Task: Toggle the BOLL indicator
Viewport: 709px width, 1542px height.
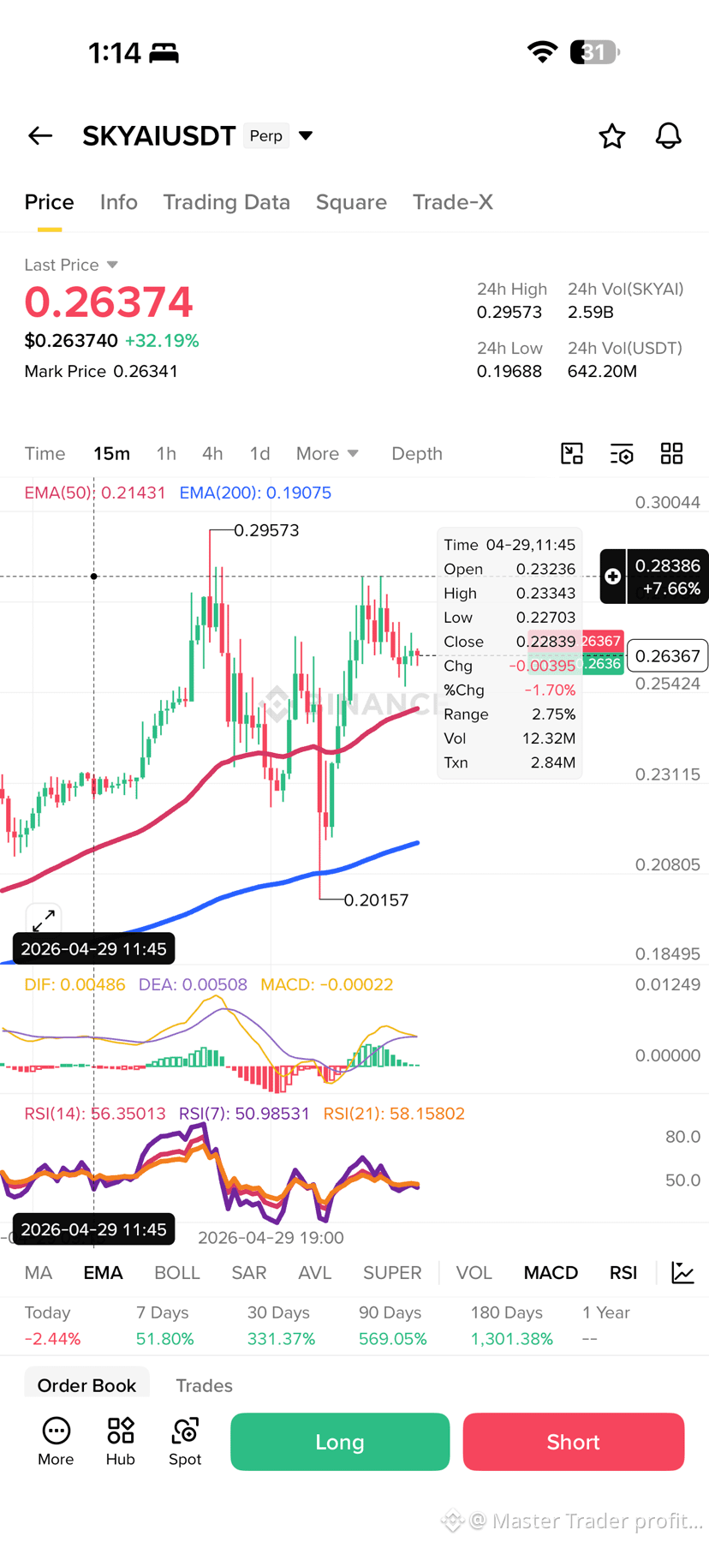Action: tap(177, 1273)
